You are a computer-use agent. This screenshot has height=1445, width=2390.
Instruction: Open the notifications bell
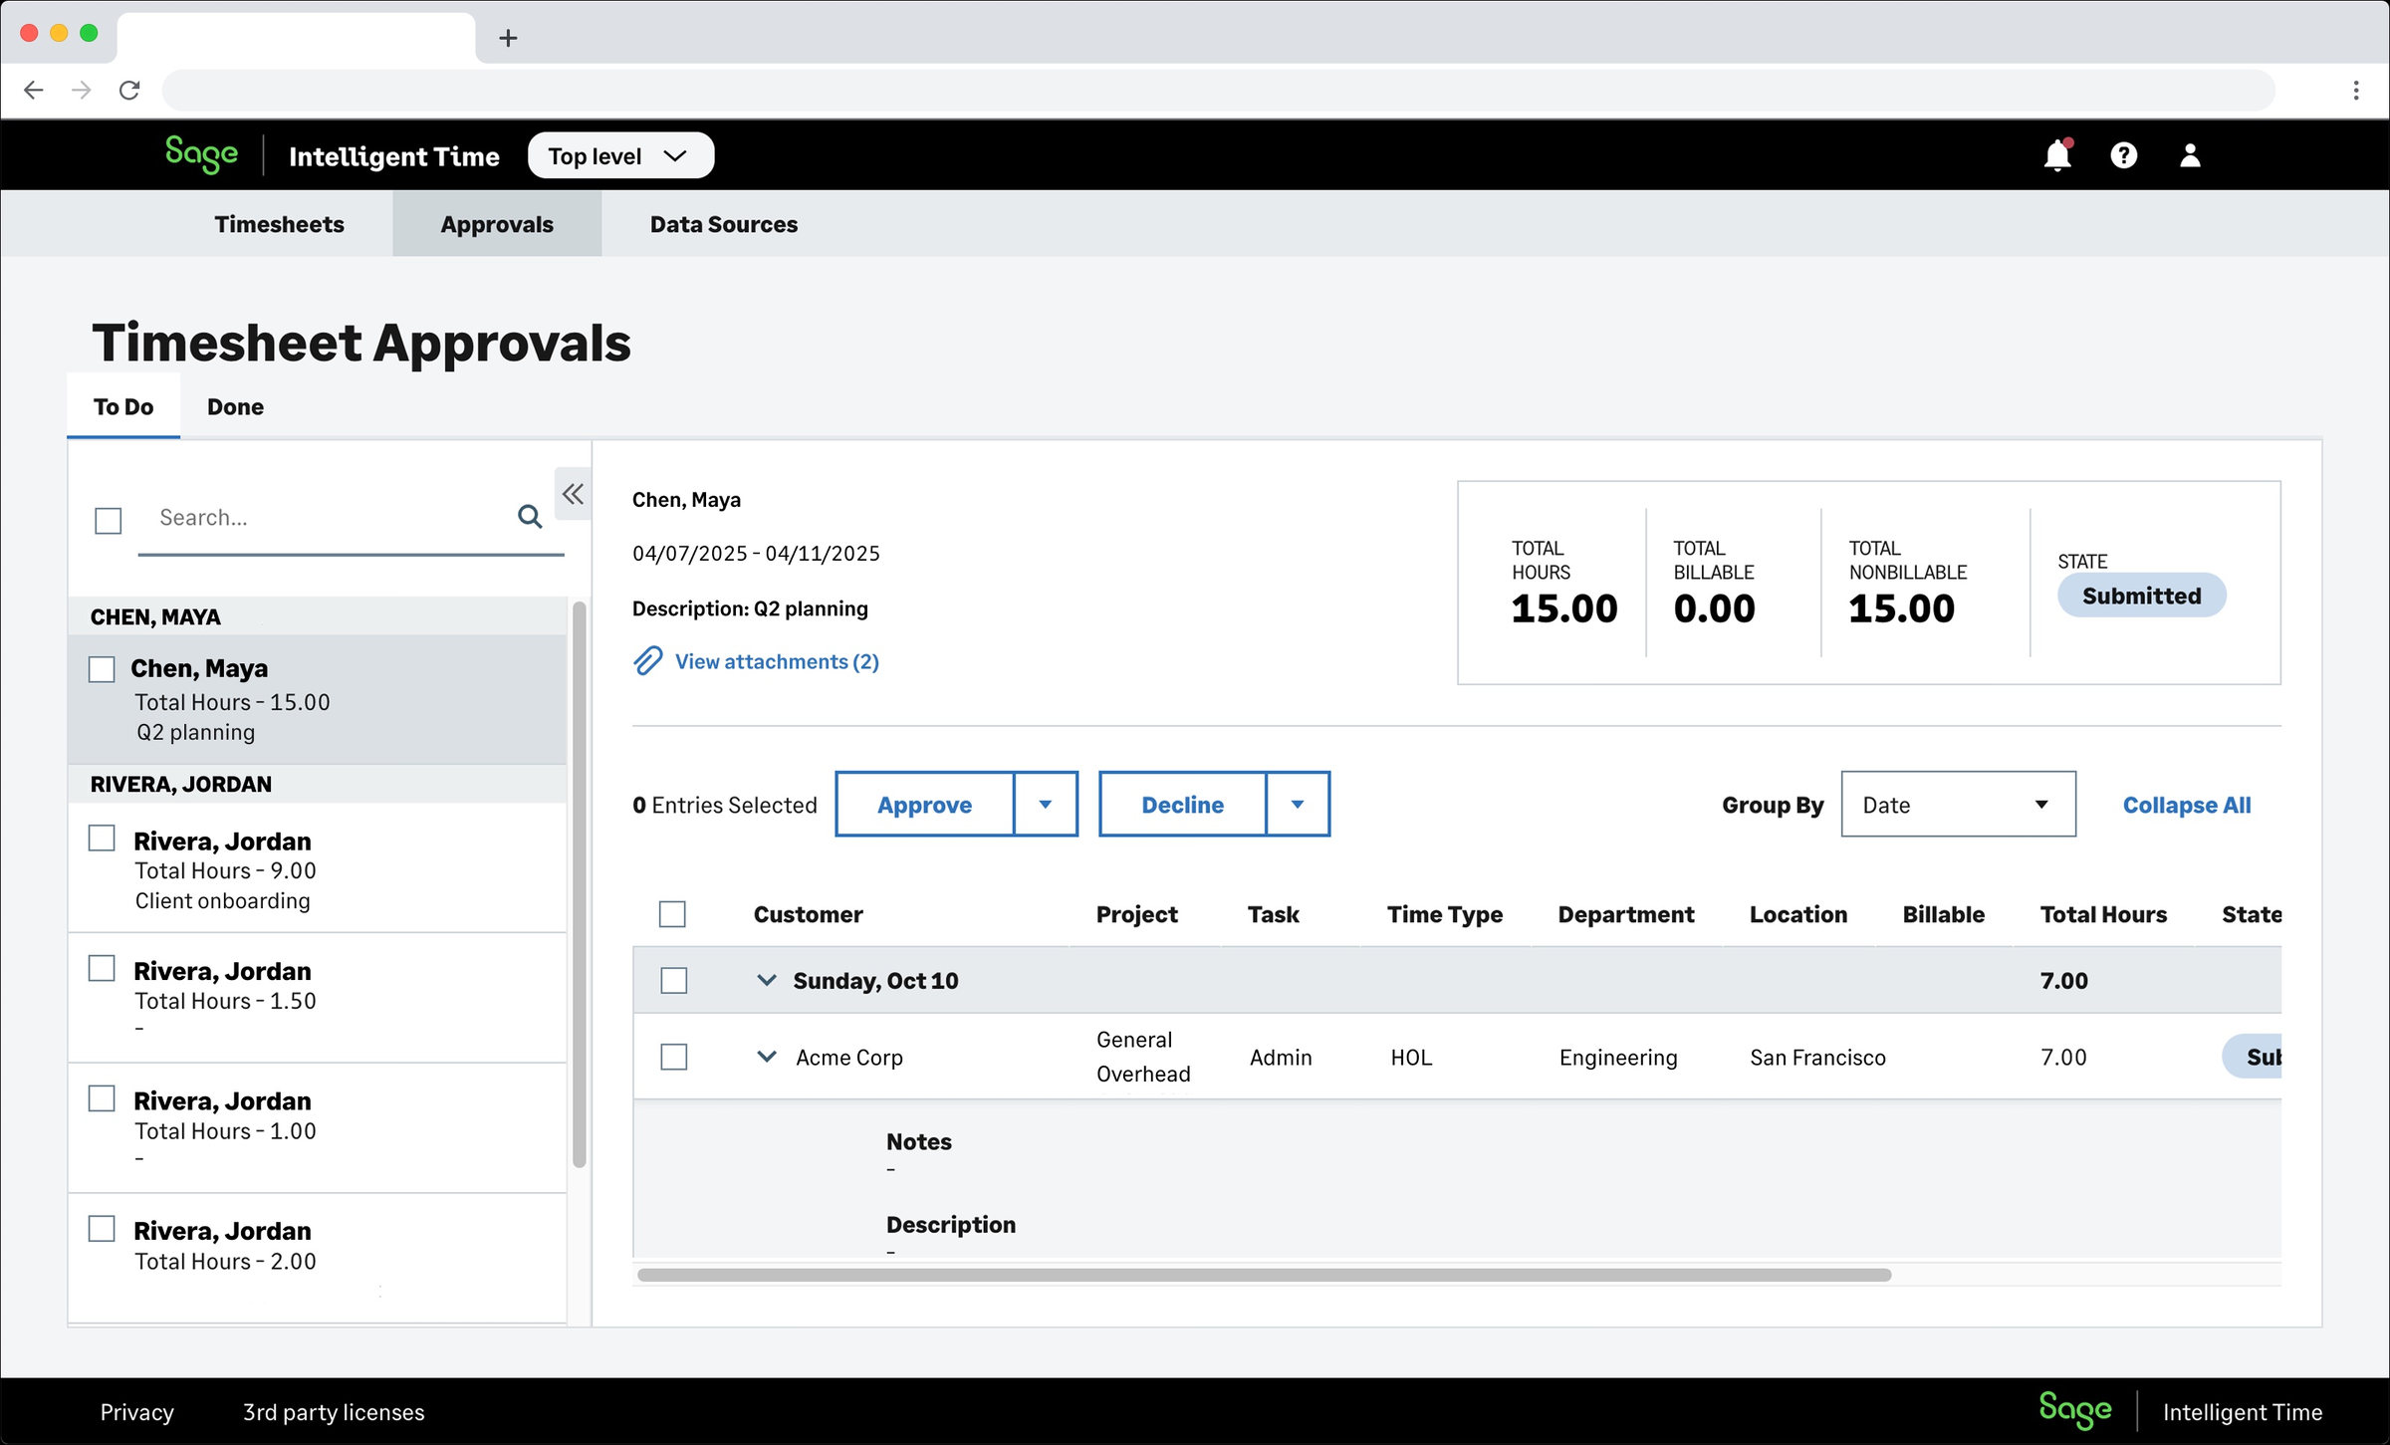point(2057,155)
